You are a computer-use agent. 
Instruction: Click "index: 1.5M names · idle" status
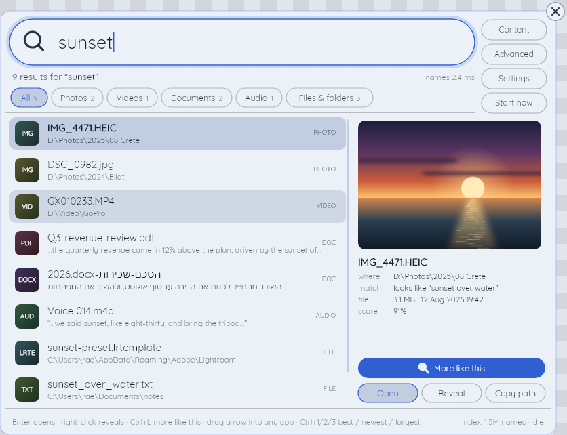pyautogui.click(x=503, y=422)
